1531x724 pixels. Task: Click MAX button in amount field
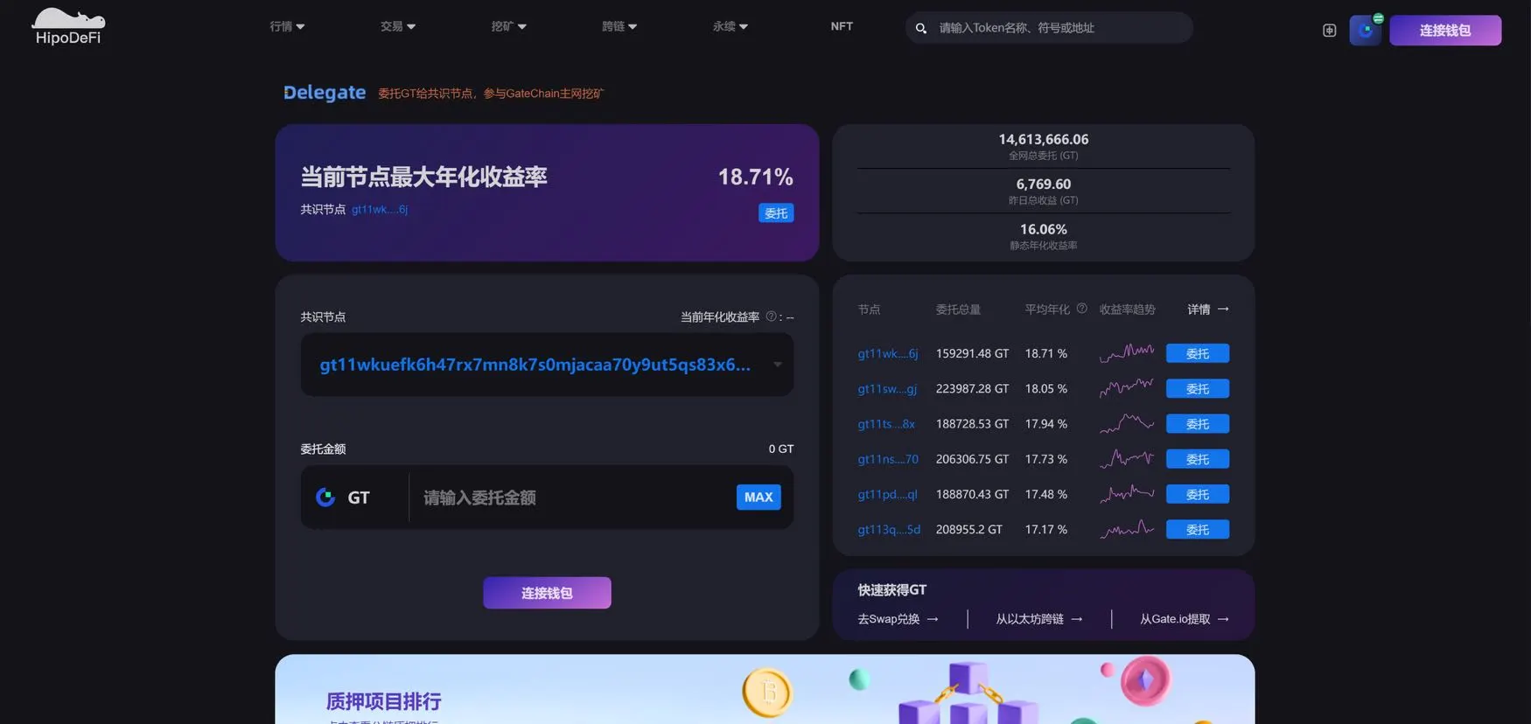[759, 497]
